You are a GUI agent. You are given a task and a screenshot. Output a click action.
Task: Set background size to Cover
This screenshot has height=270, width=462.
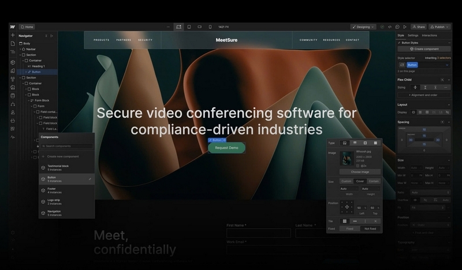(360, 181)
